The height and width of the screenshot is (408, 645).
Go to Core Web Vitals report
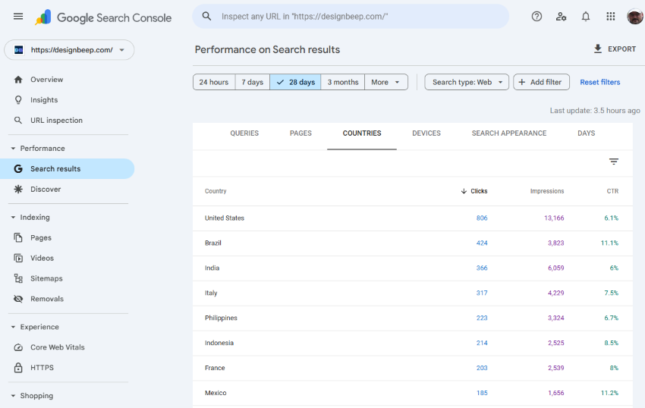coord(57,347)
